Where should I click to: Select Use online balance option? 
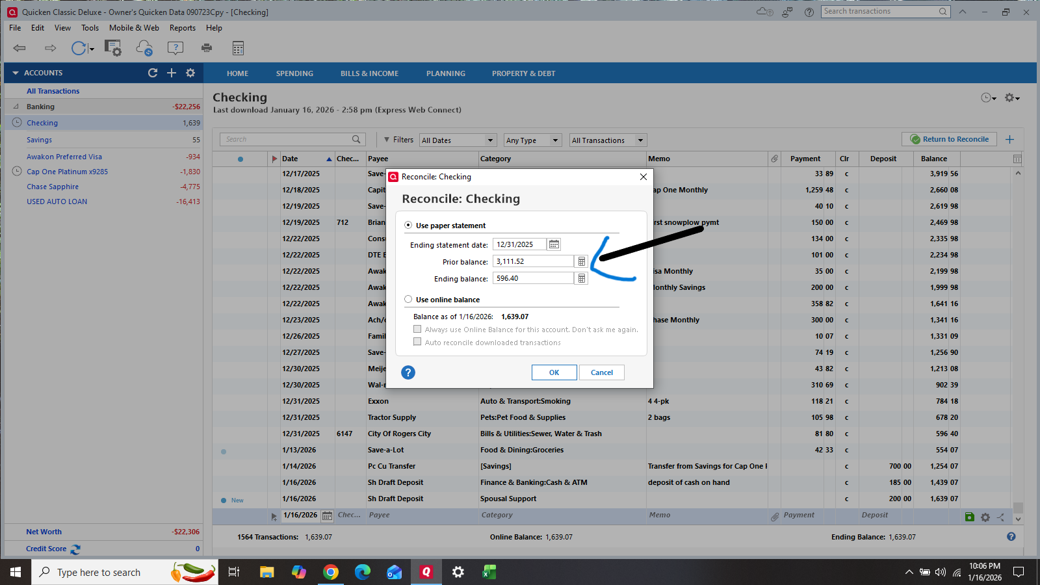tap(408, 300)
